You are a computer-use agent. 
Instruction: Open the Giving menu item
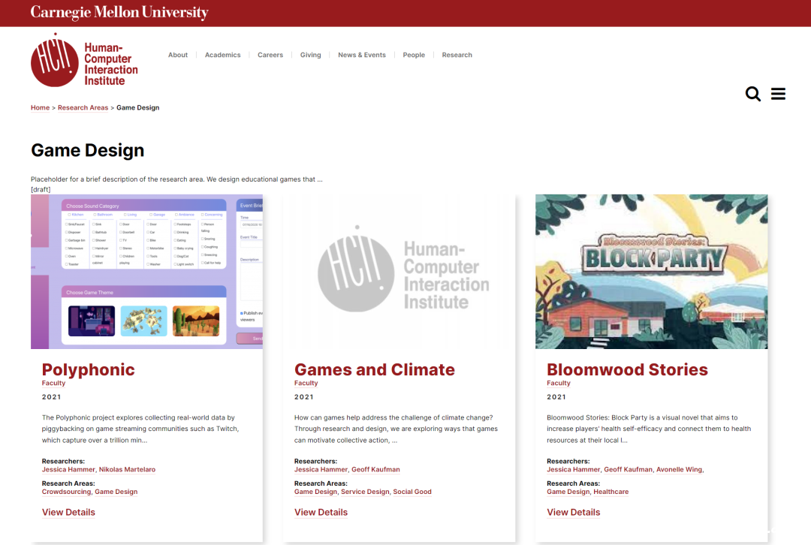pyautogui.click(x=310, y=55)
